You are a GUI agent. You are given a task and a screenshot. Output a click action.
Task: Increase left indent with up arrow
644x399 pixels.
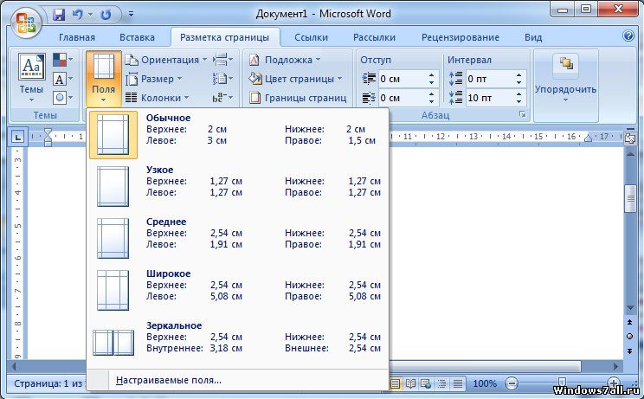[431, 75]
